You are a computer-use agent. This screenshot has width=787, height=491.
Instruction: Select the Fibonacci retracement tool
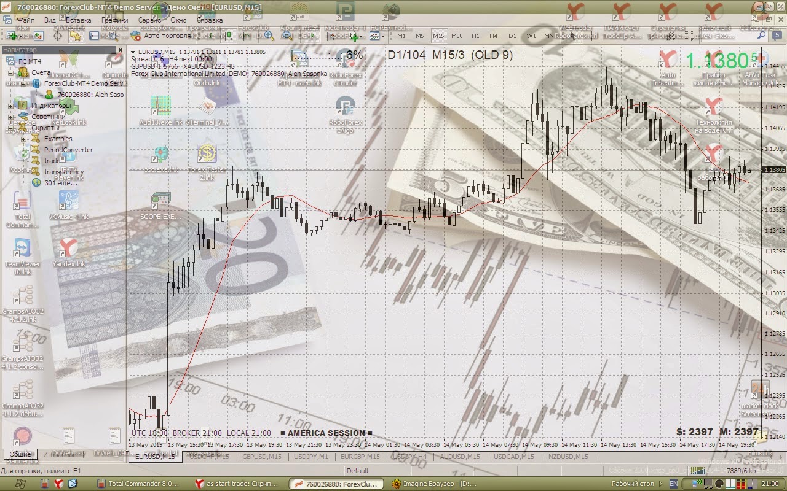[689, 36]
